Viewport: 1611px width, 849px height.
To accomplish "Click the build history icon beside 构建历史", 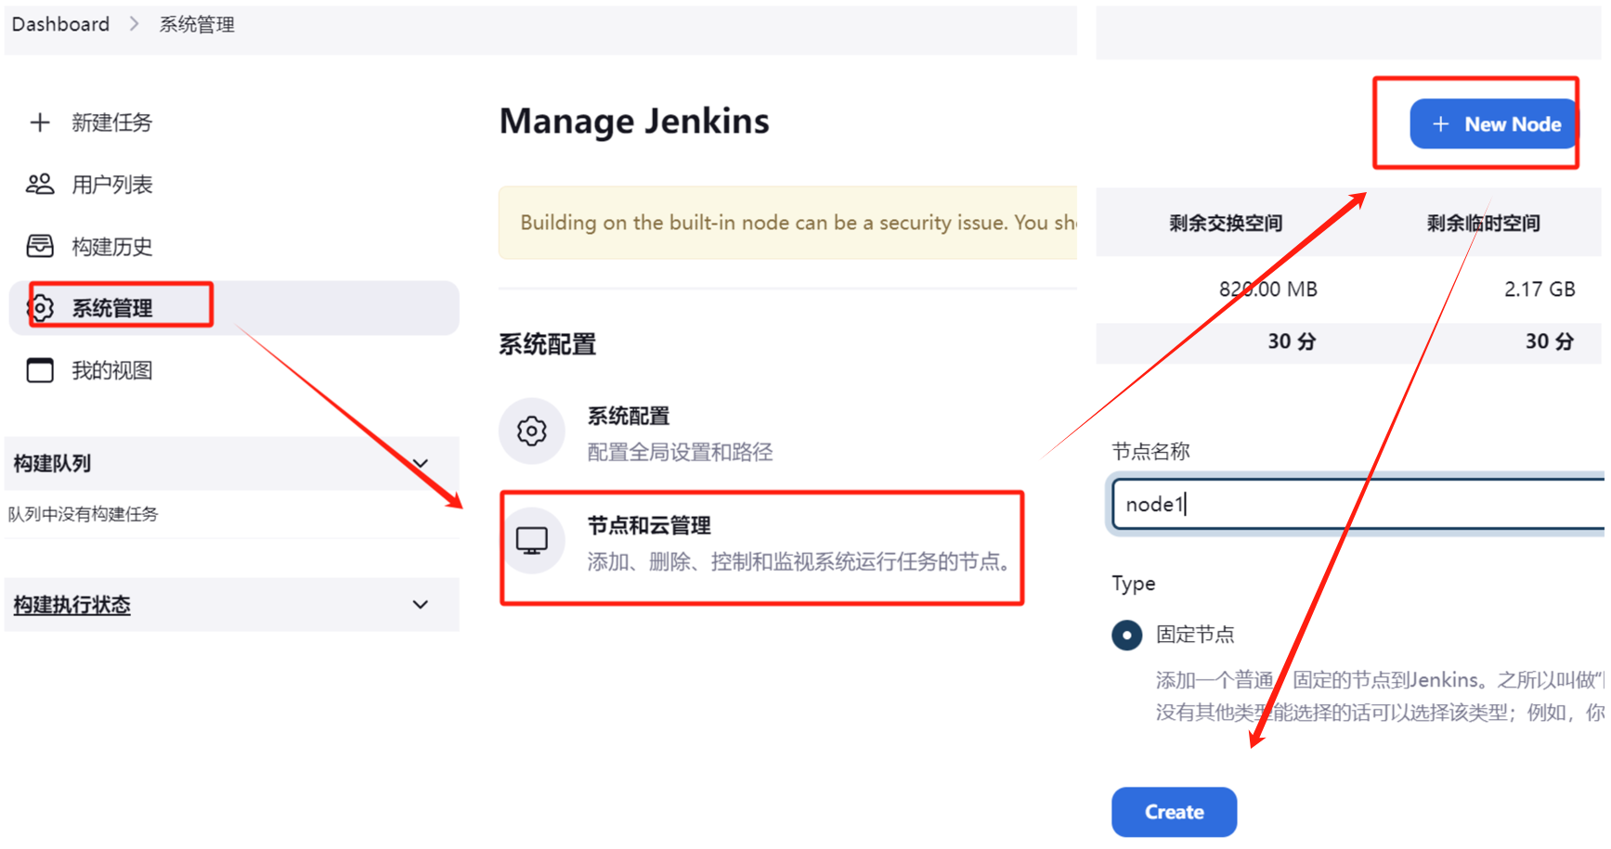I will tap(40, 246).
